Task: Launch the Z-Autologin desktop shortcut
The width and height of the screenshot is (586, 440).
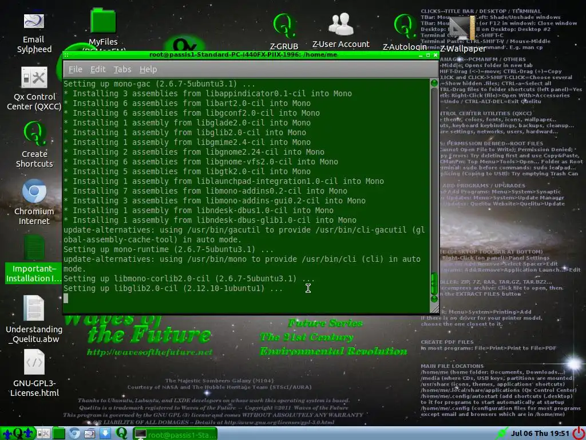Action: 405,26
